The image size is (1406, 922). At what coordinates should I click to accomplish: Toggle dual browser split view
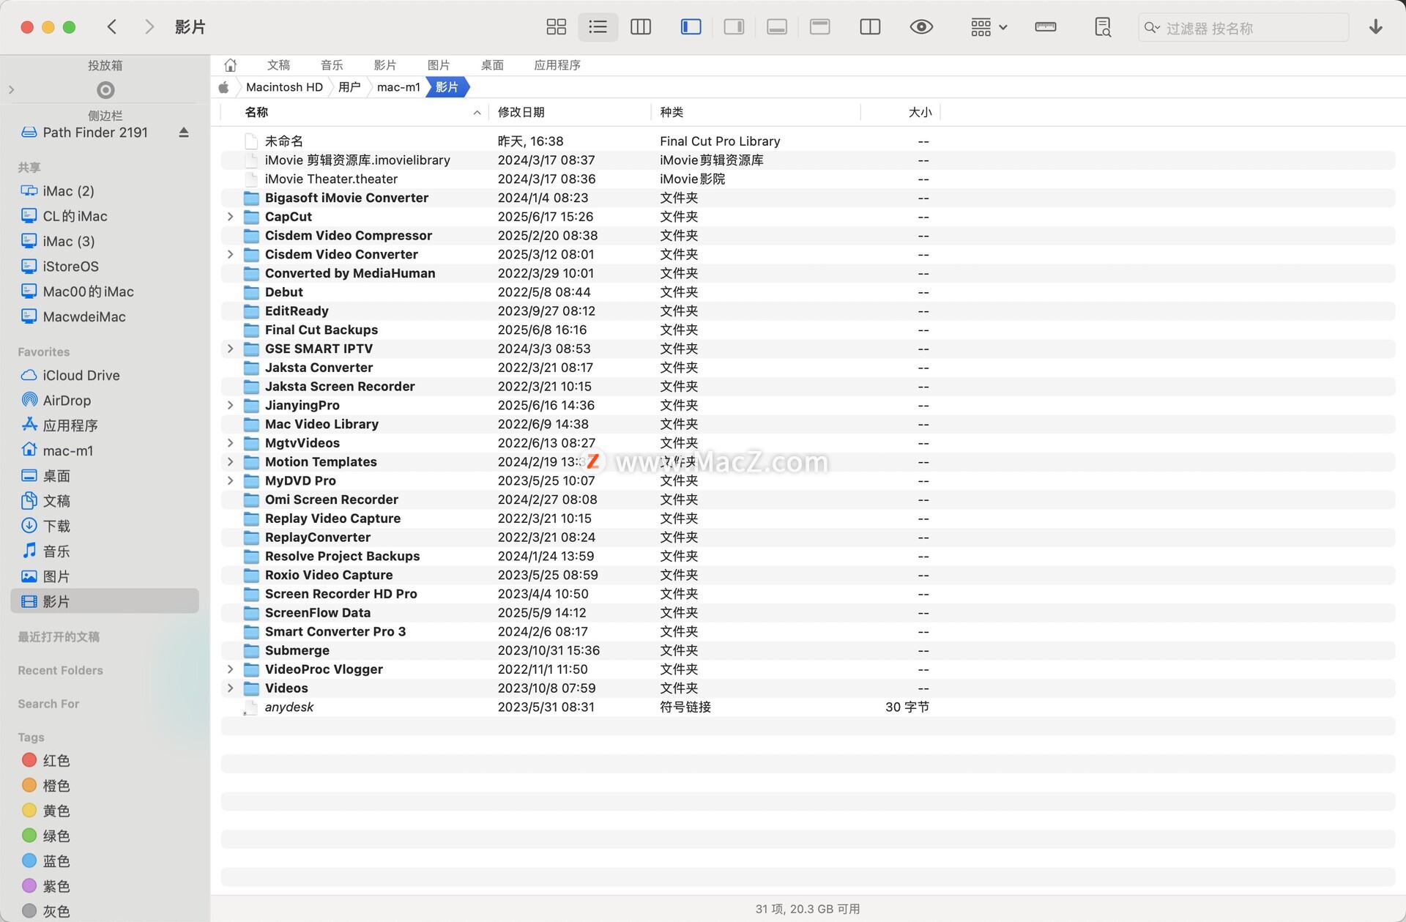click(870, 27)
